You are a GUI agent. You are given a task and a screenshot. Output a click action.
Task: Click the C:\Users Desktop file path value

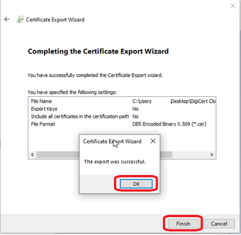point(174,101)
